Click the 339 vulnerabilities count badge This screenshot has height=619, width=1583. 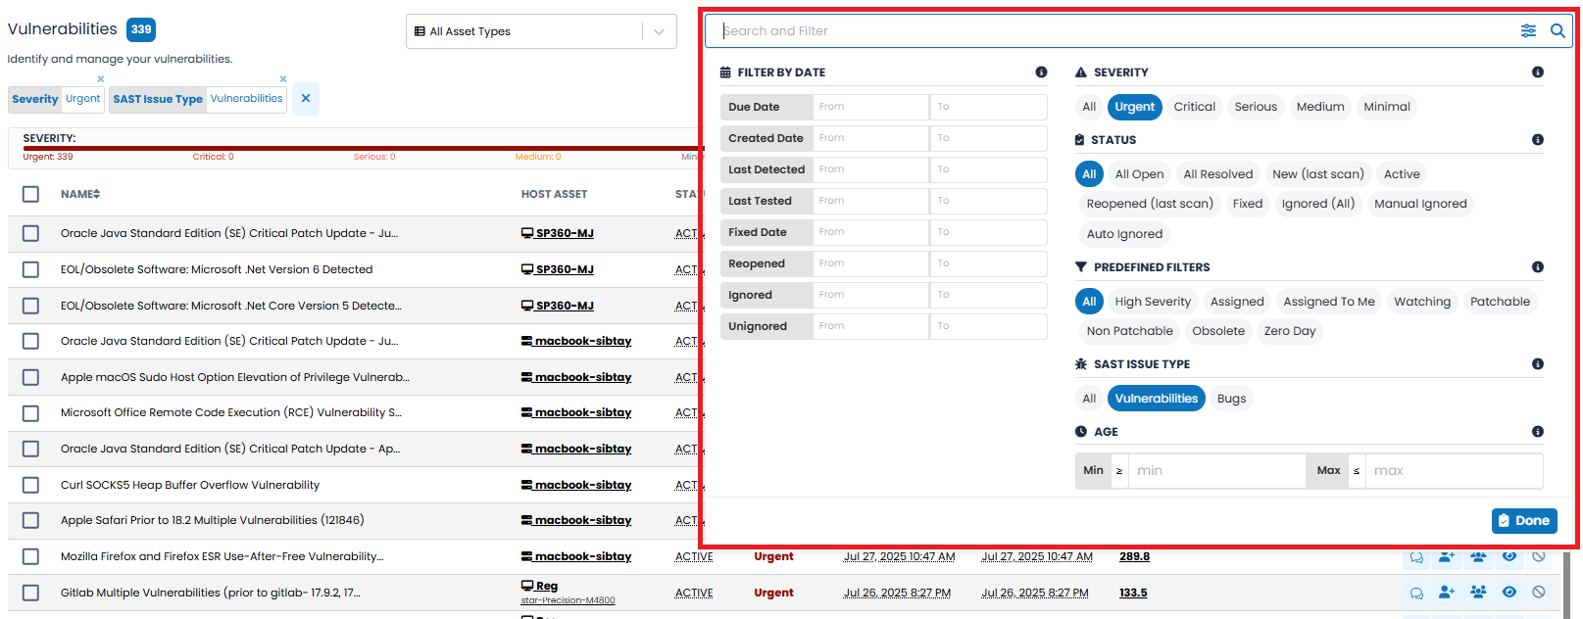[x=141, y=29]
